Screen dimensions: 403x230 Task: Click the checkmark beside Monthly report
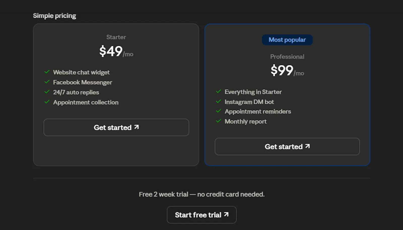pyautogui.click(x=218, y=121)
